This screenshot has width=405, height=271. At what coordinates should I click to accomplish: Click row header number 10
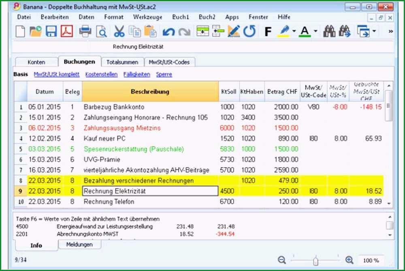click(x=21, y=202)
